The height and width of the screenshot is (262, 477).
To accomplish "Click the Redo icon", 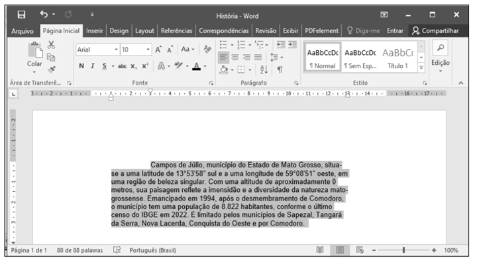I will [x=68, y=15].
